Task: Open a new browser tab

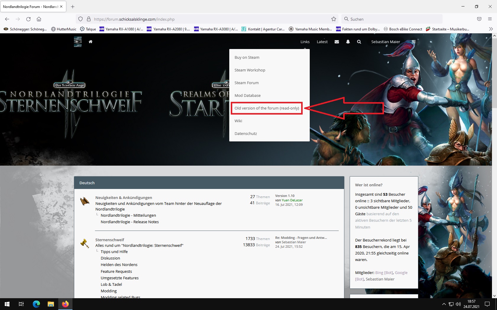Action: tap(72, 6)
